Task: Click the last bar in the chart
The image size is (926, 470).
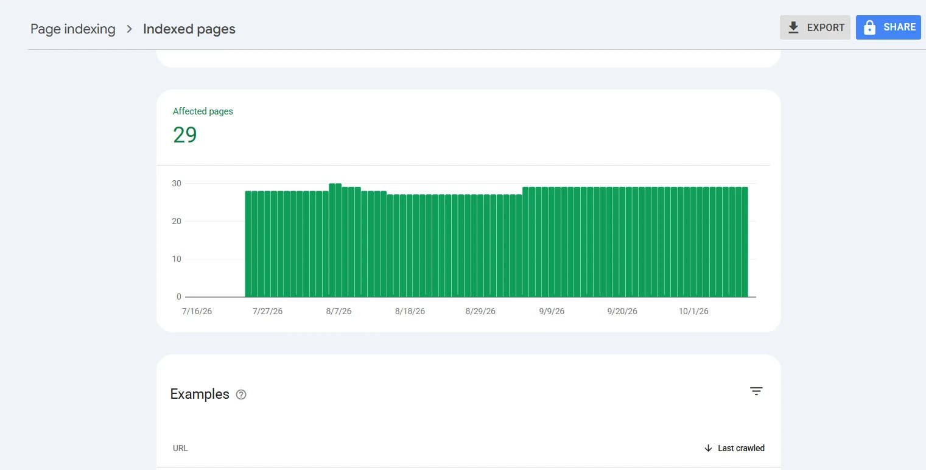Action: 745,242
